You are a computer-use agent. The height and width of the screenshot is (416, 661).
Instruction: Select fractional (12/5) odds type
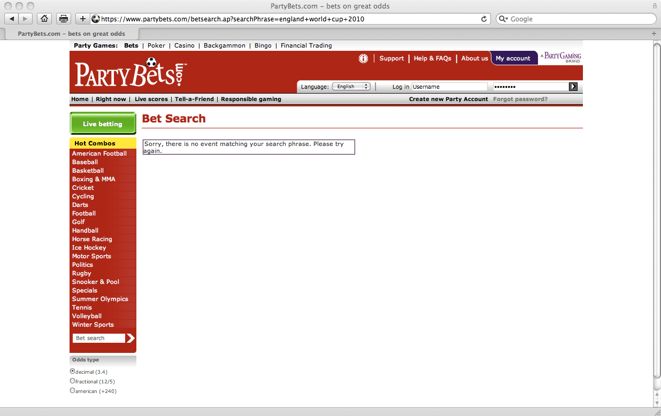click(73, 381)
